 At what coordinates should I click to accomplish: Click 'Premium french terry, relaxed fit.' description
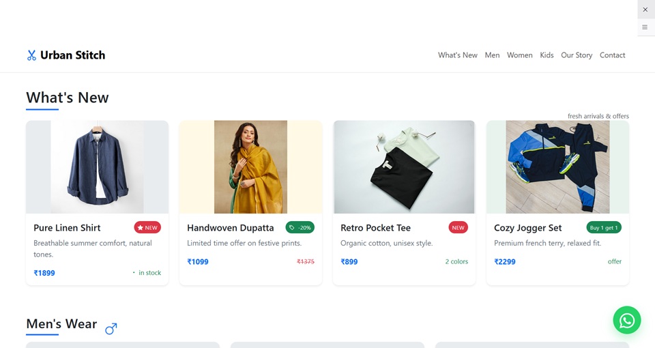547,243
